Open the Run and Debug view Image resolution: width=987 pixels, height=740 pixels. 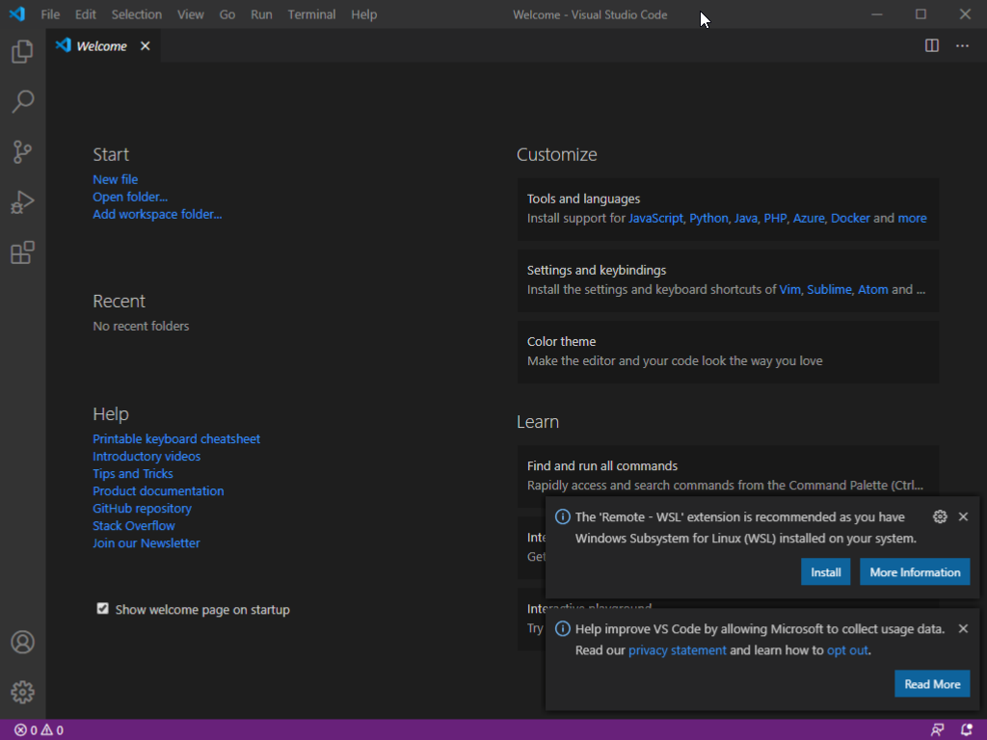(22, 202)
